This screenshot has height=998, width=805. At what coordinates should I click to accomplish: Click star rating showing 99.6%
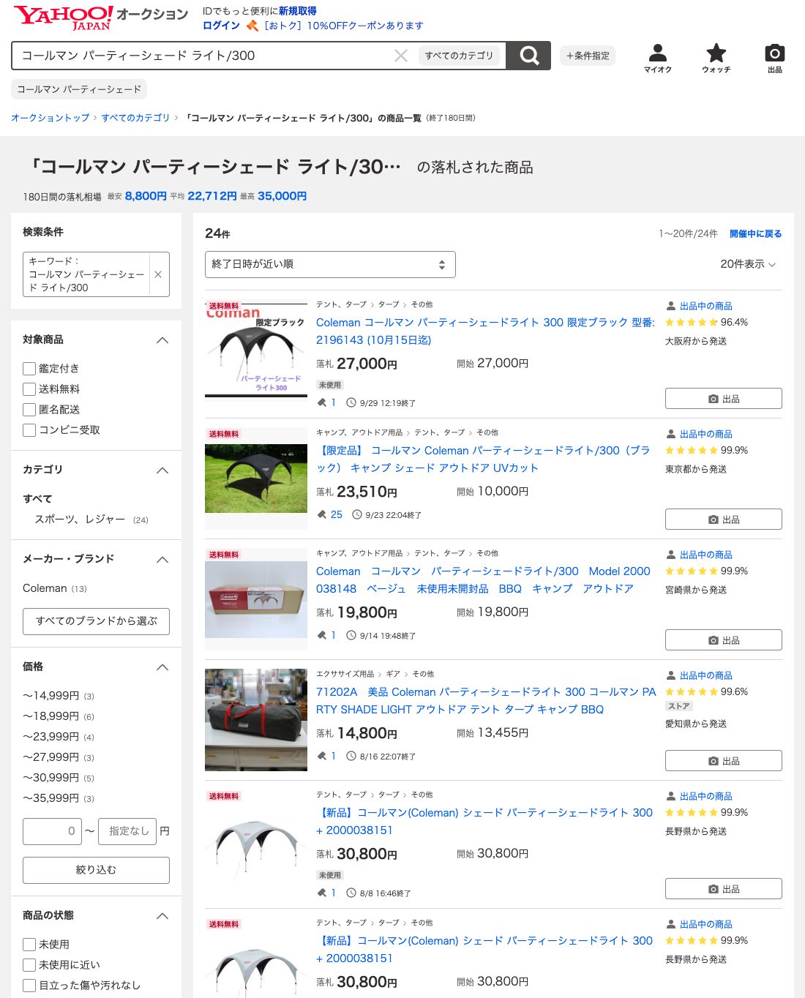(691, 691)
